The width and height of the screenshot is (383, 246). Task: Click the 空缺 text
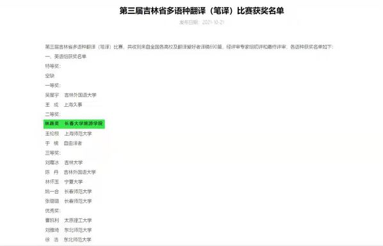click(x=50, y=76)
